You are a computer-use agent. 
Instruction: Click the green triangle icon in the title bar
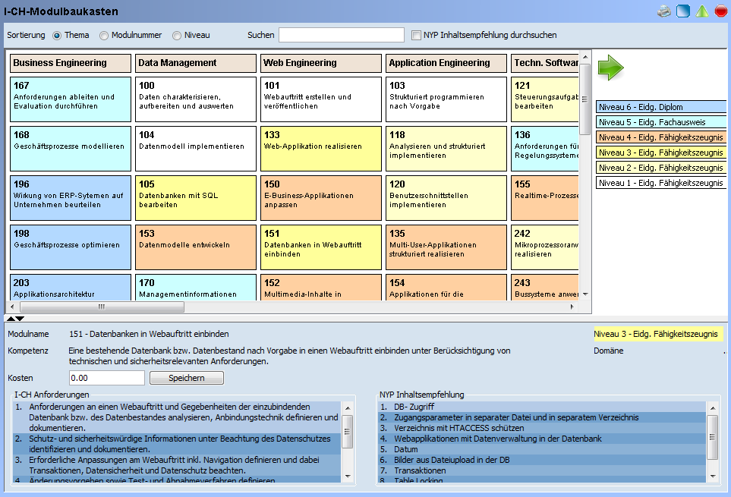[x=702, y=11]
